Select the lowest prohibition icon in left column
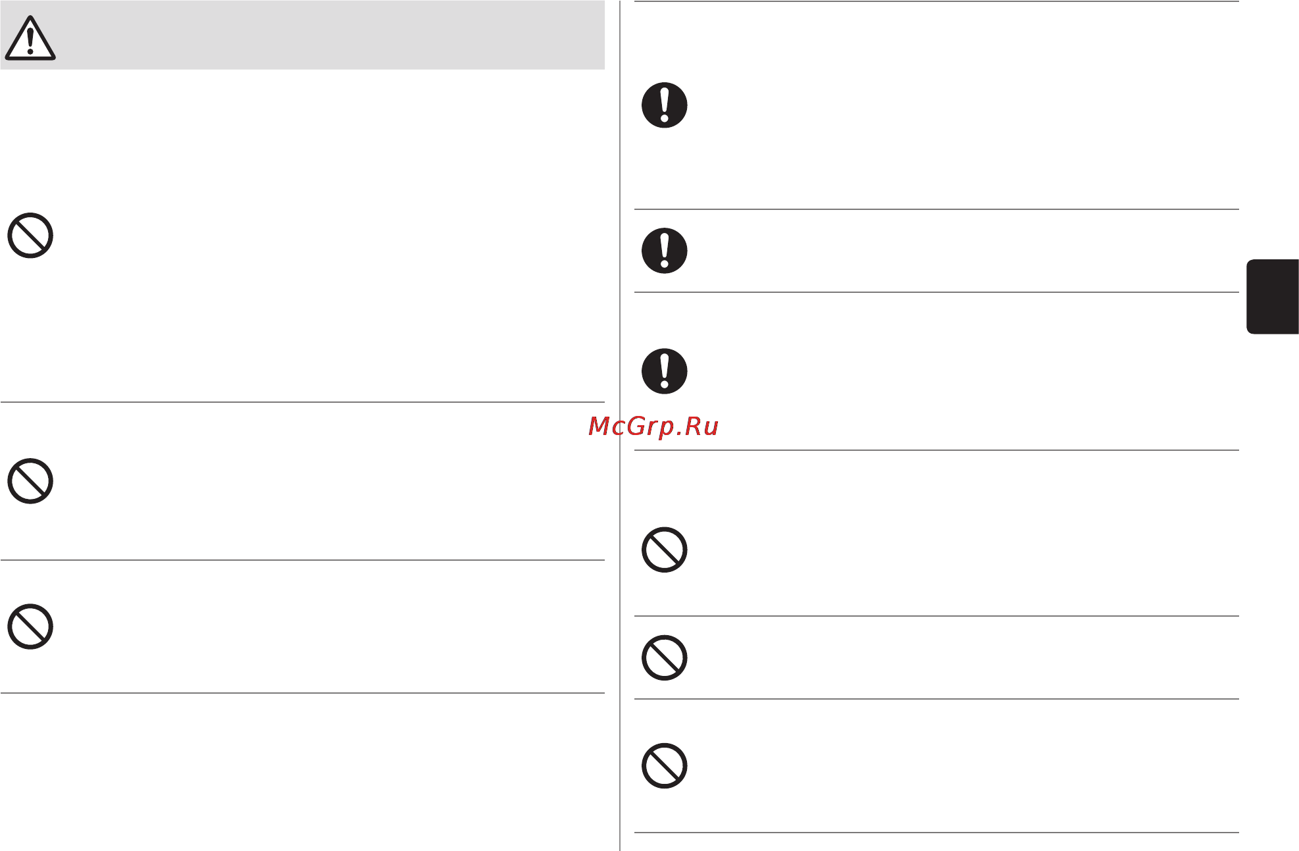This screenshot has height=851, width=1299. (x=30, y=627)
